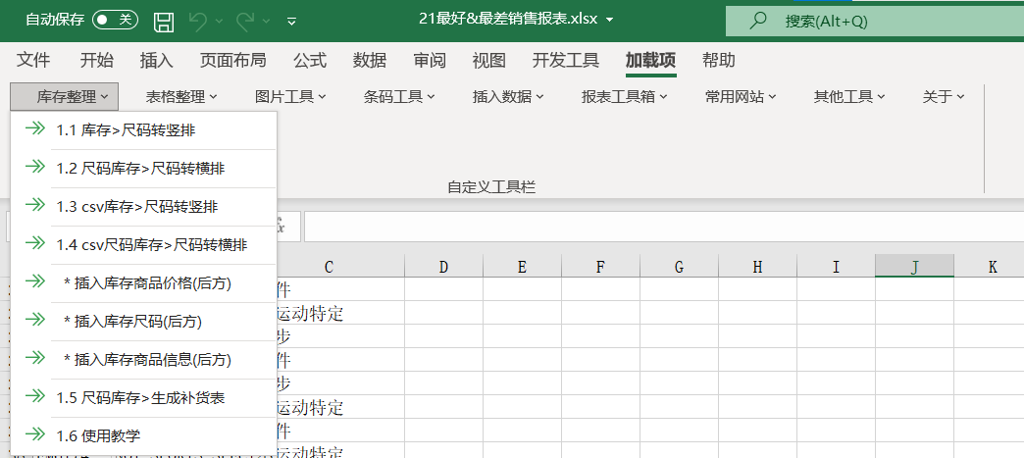Click the Undo arrow icon
The image size is (1024, 458).
198,22
